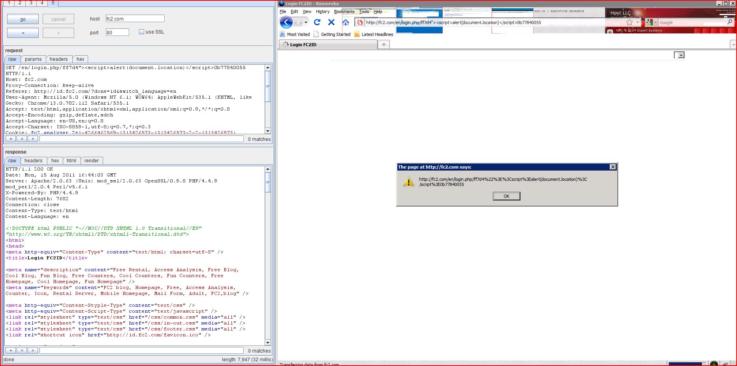Click the go button to send request
737x366 pixels.
[23, 19]
